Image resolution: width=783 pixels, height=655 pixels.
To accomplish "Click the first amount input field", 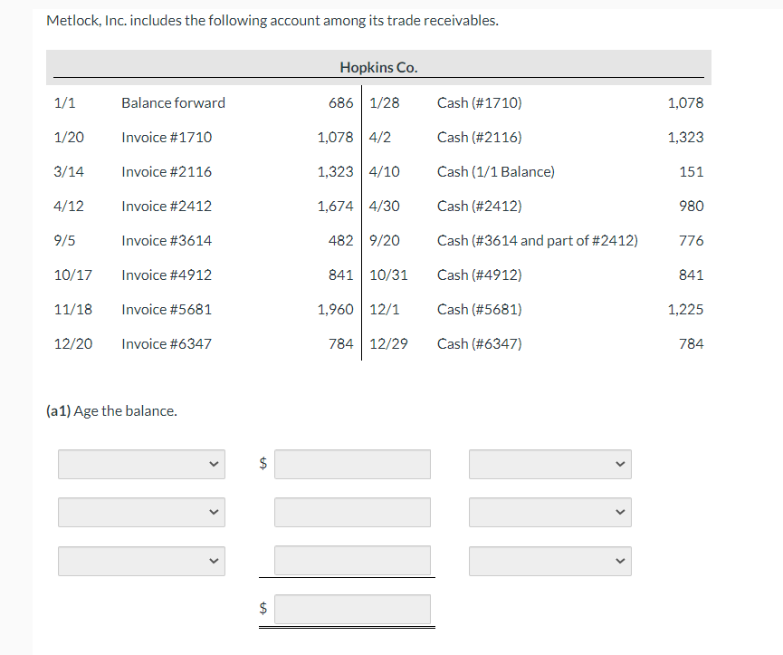I will point(352,465).
